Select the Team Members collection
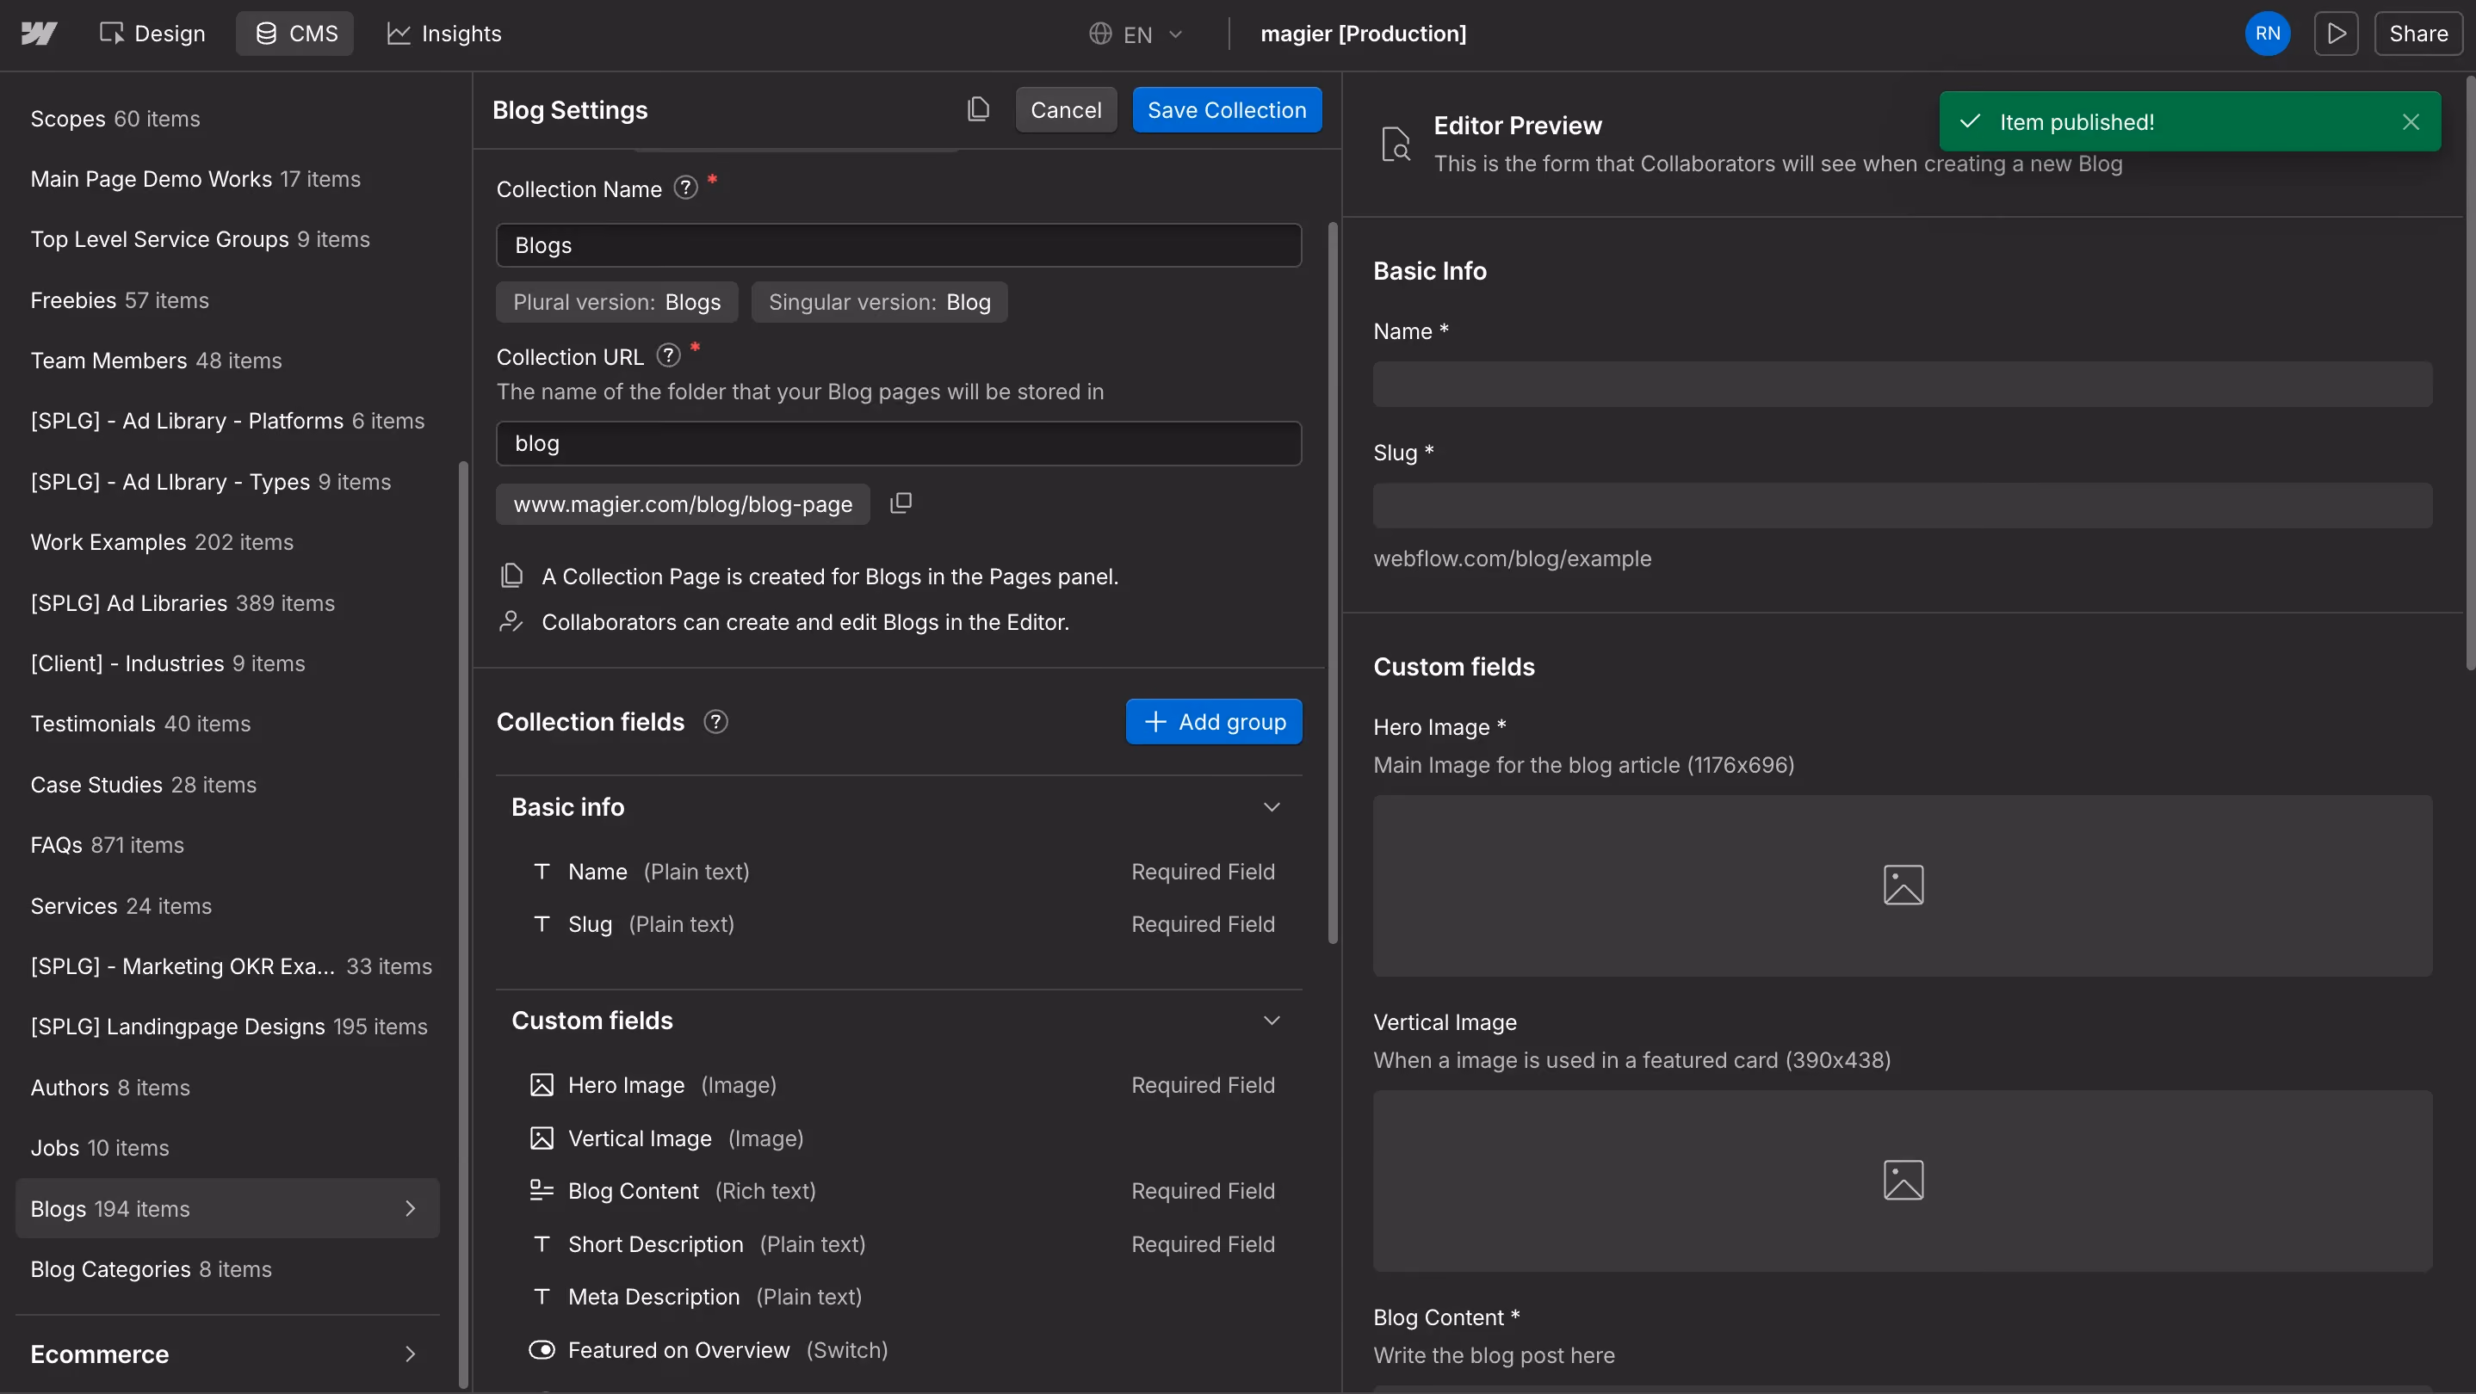Image resolution: width=2476 pixels, height=1394 pixels. pyautogui.click(x=226, y=361)
